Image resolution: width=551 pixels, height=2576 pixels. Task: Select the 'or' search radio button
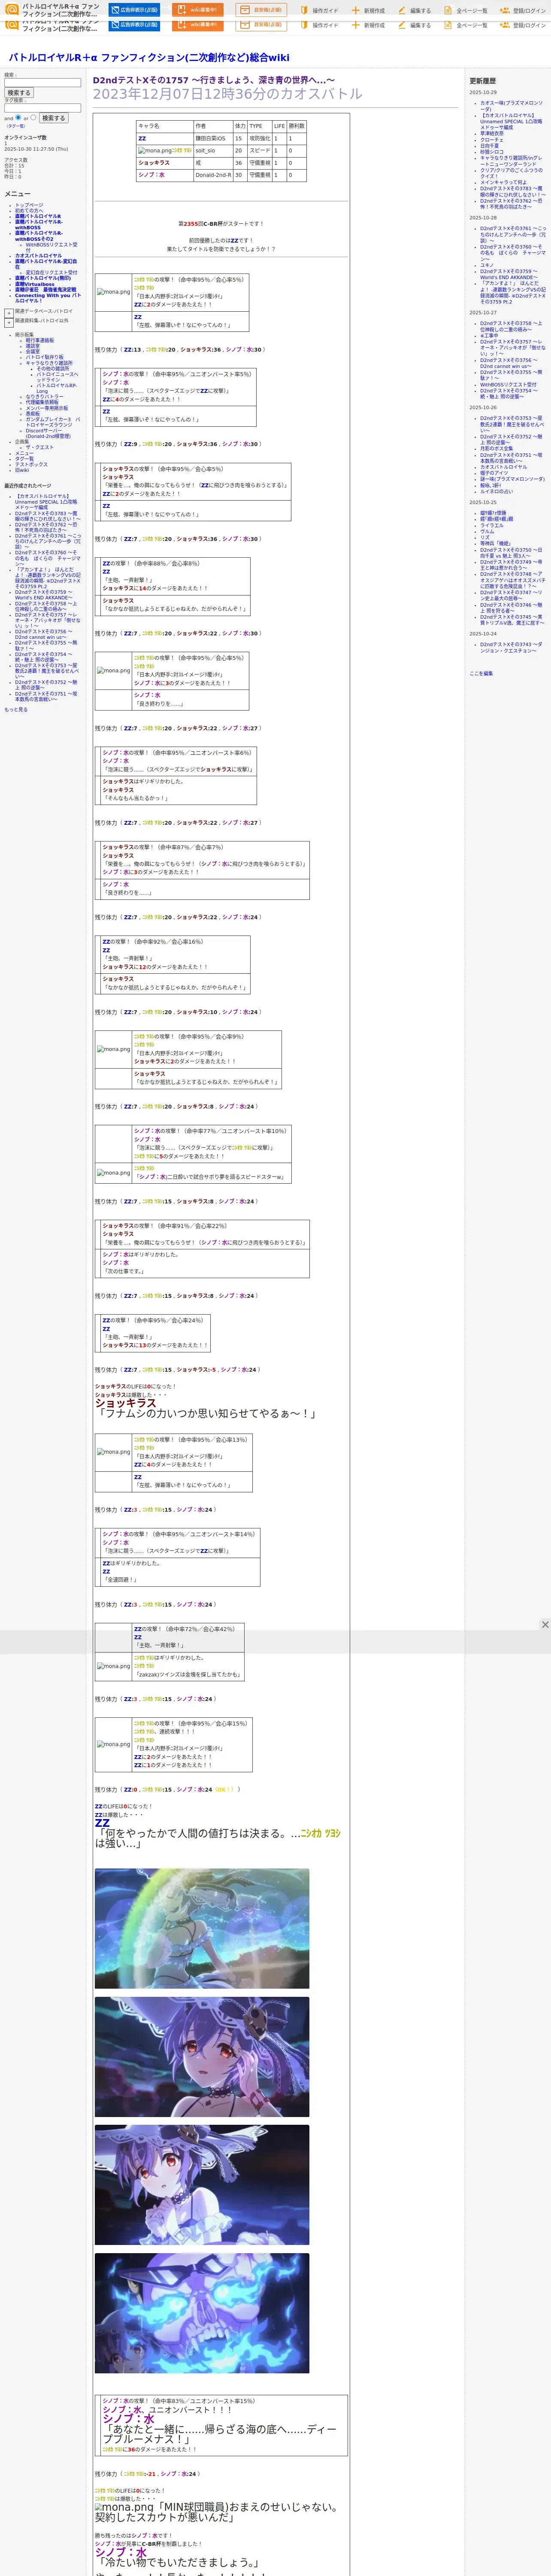(x=33, y=117)
